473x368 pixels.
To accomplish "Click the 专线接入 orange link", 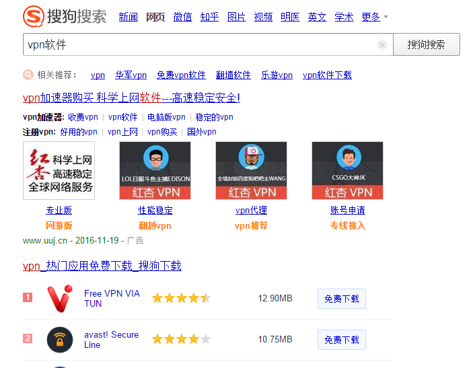I will coord(347,225).
